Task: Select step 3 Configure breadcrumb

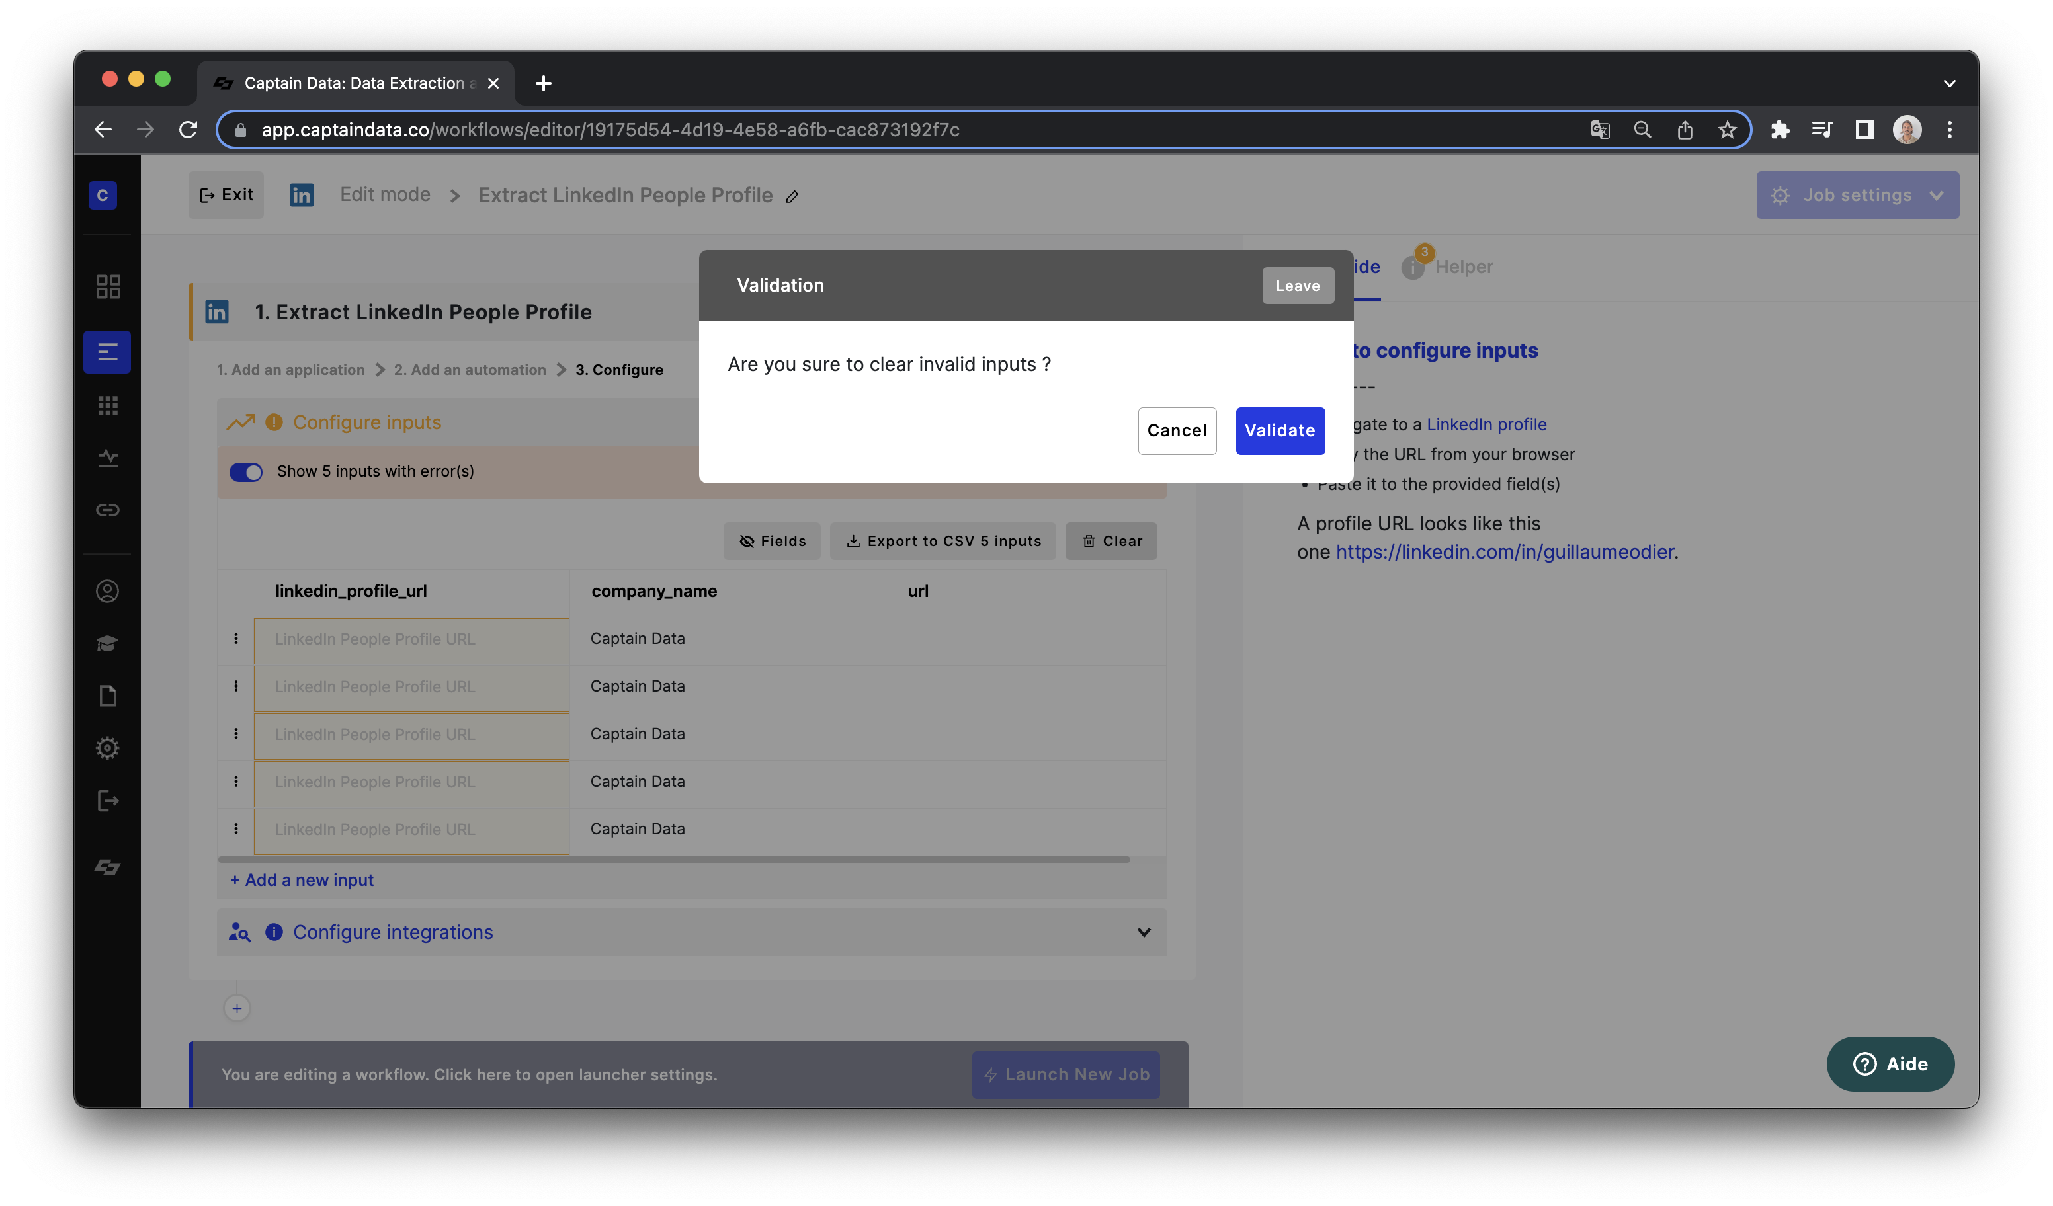Action: pos(619,370)
